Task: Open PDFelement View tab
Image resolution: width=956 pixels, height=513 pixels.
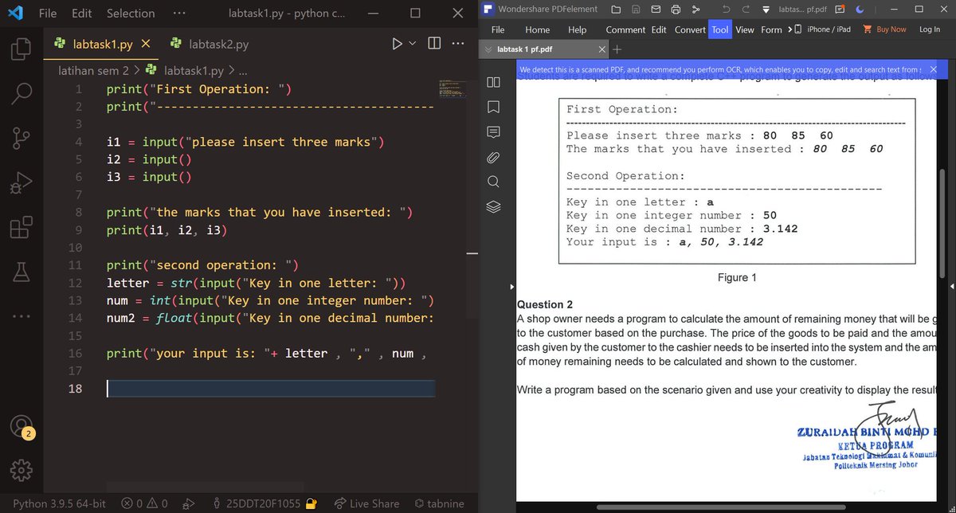Action: pyautogui.click(x=745, y=29)
